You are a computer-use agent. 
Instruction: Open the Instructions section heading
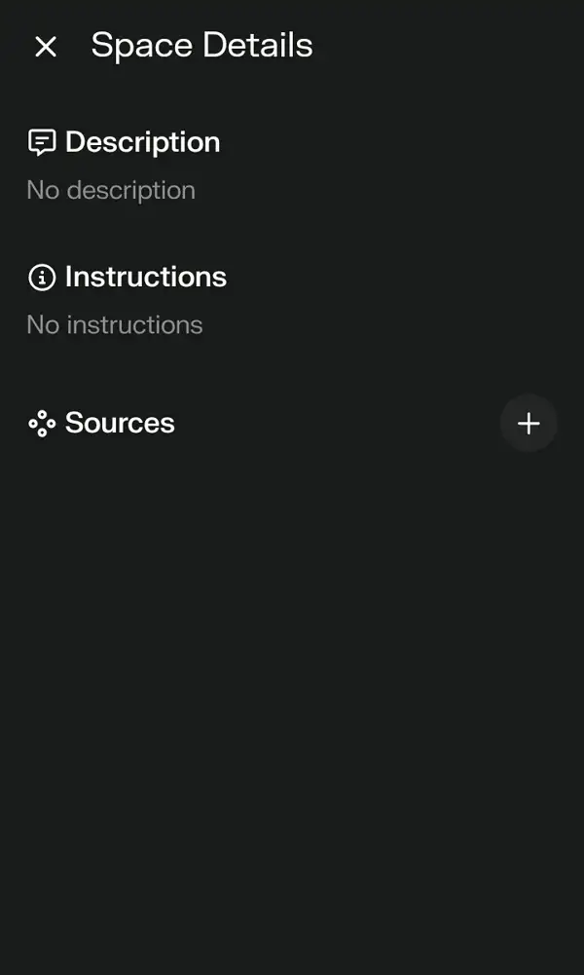coord(145,278)
